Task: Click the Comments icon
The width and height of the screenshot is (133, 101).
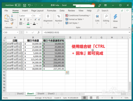Action: pos(127,11)
